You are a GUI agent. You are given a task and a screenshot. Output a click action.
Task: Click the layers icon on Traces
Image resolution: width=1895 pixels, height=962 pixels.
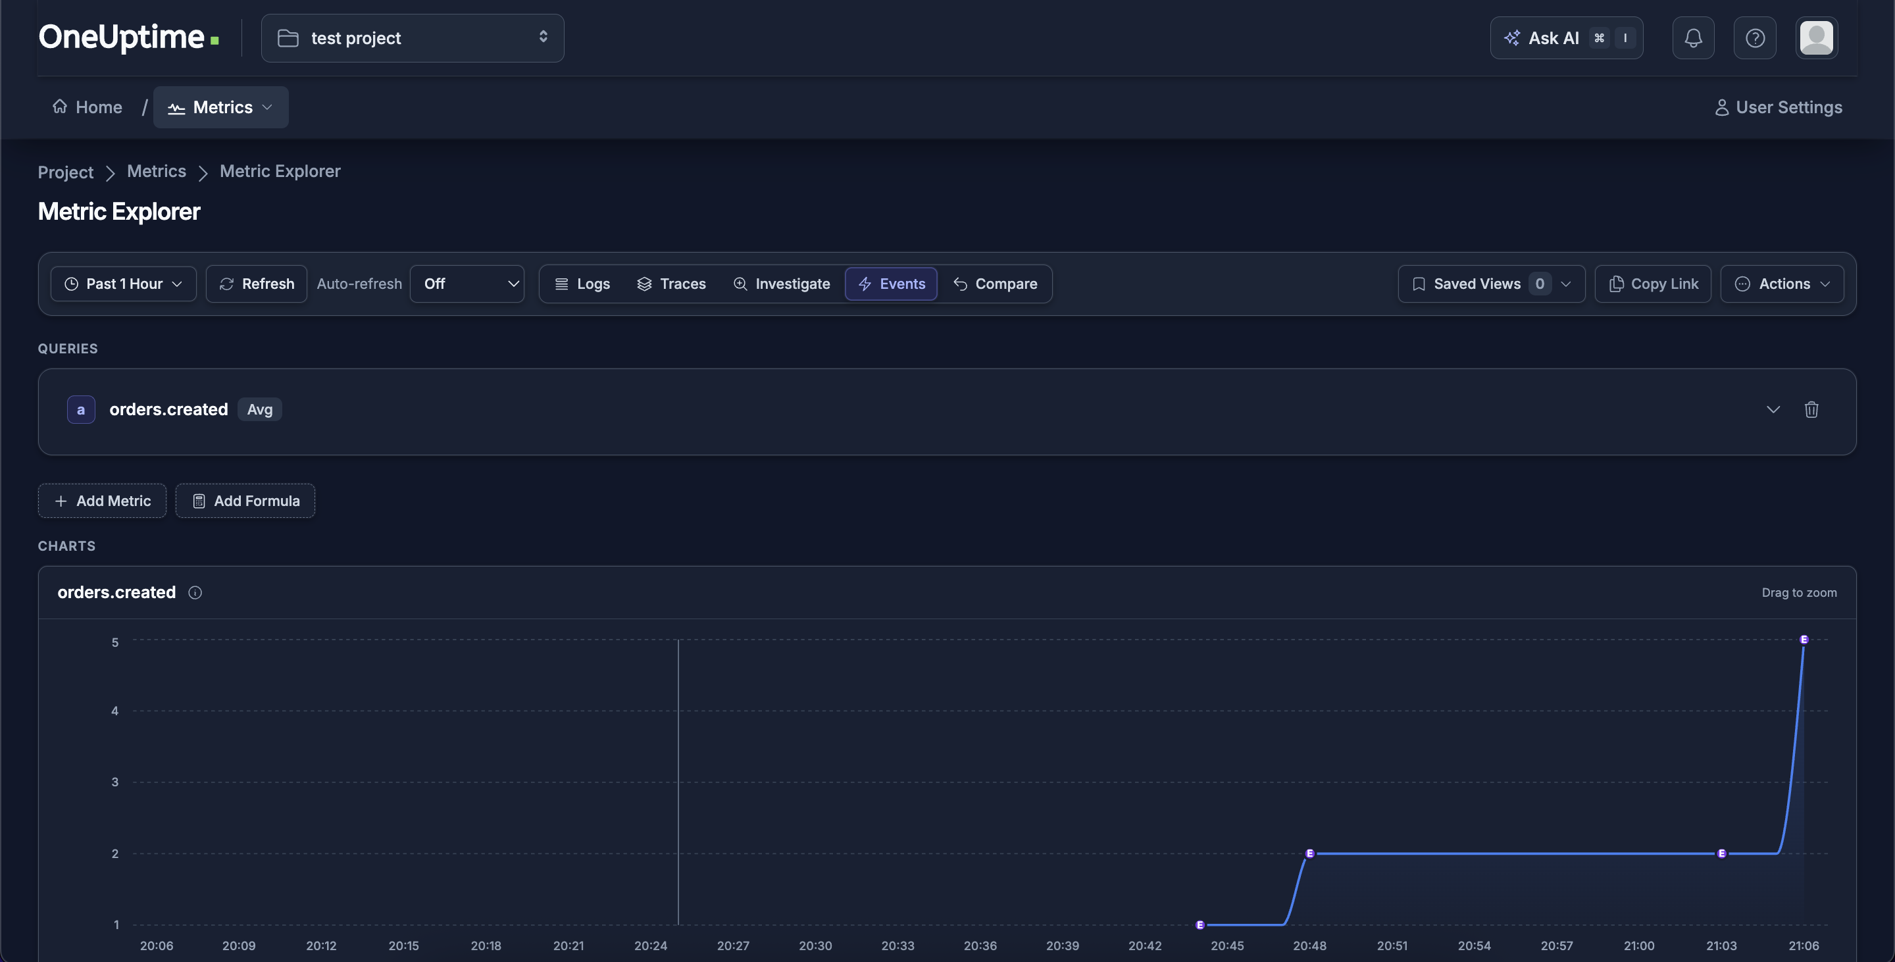(x=644, y=284)
